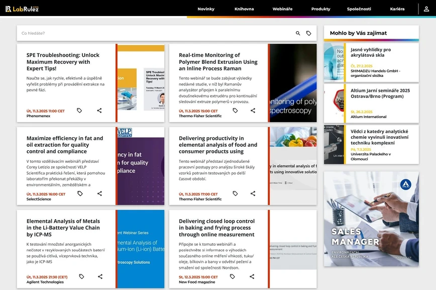Click Thermo Fisher Scientific under Raman webinar

pyautogui.click(x=200, y=116)
